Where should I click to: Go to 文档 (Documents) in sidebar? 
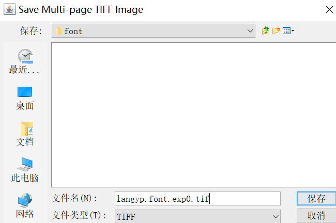point(25,134)
